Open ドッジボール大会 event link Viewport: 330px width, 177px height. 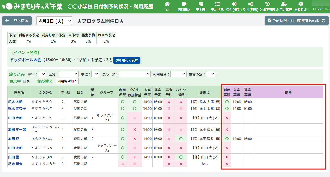26,60
